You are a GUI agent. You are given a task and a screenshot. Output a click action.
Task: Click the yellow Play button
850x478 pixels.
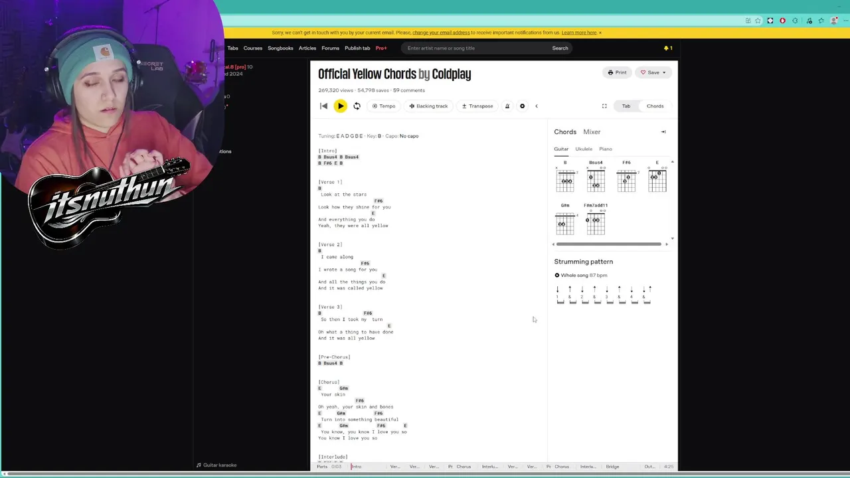[340, 106]
